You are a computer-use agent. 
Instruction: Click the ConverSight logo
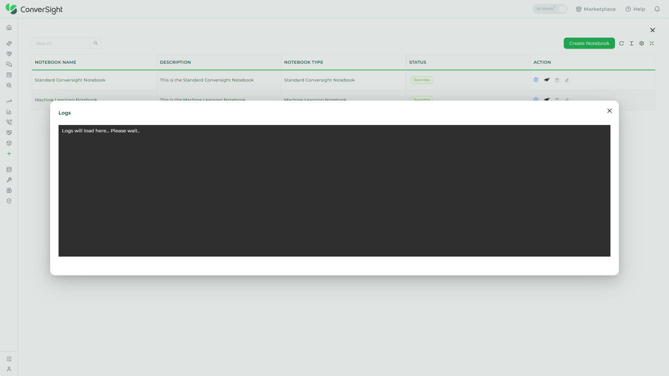[34, 9]
